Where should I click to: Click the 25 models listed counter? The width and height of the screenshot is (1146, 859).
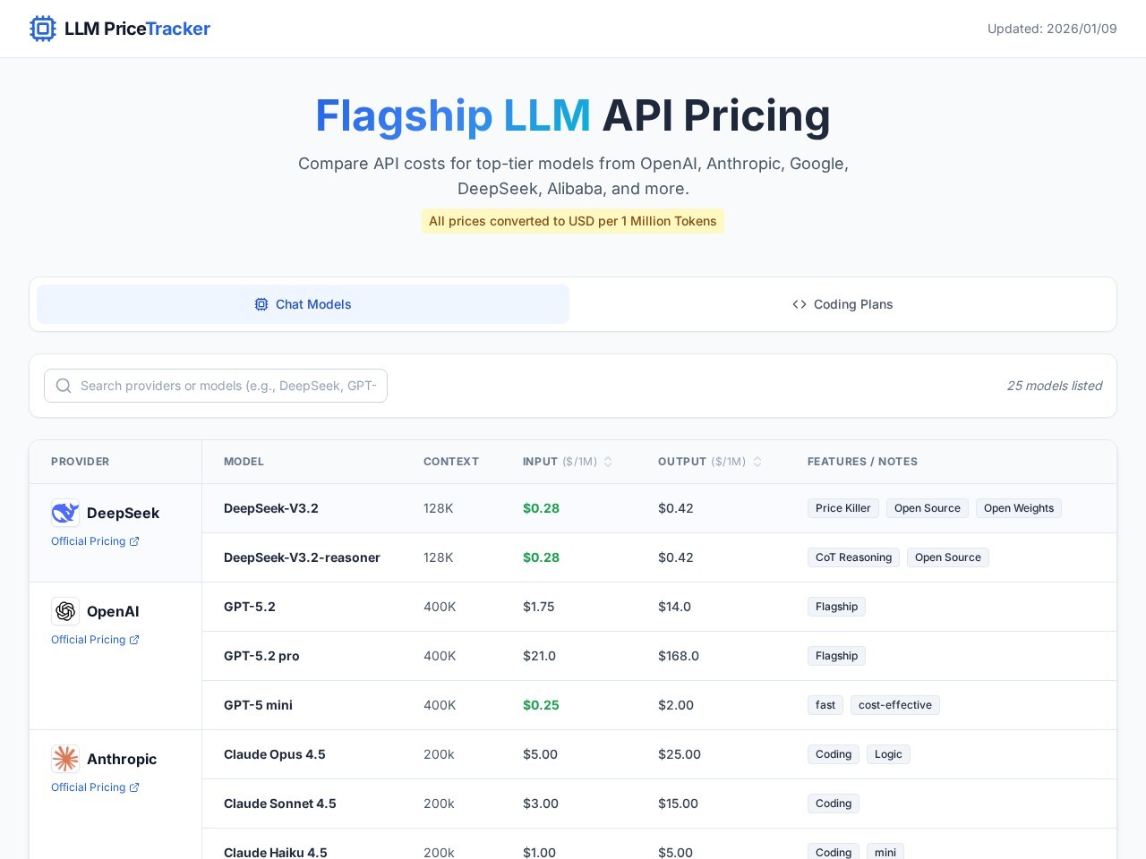point(1054,386)
